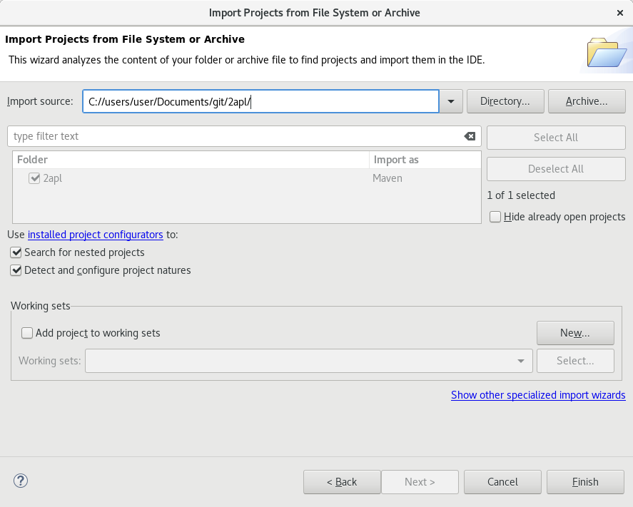The height and width of the screenshot is (507, 633).
Task: Click the help question mark icon
Action: click(20, 481)
